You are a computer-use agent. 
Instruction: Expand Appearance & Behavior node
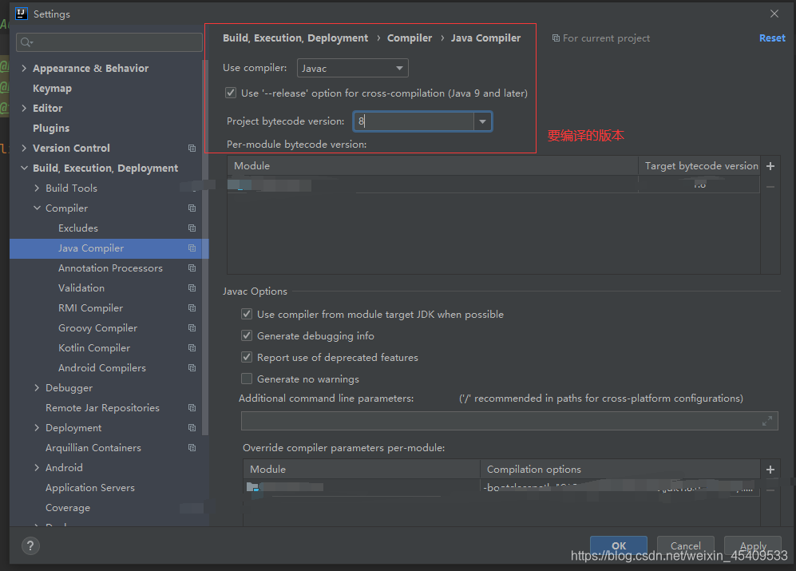[x=24, y=68]
